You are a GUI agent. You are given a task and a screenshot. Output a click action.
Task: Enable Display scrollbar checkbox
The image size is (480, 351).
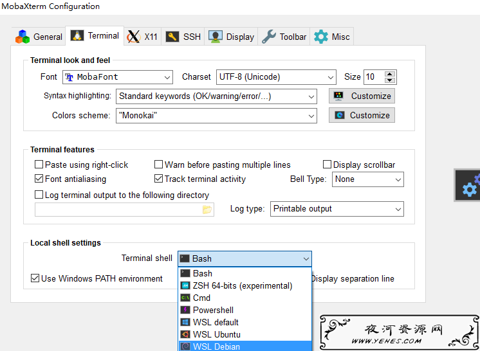(327, 165)
